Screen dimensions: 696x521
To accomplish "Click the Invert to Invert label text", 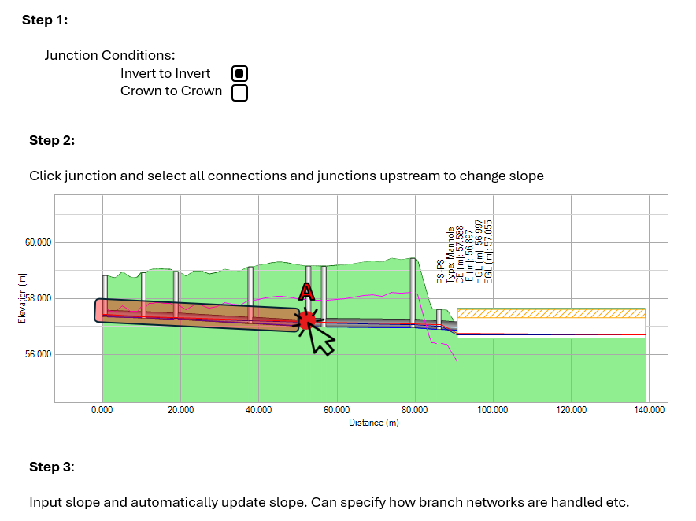I will click(165, 73).
